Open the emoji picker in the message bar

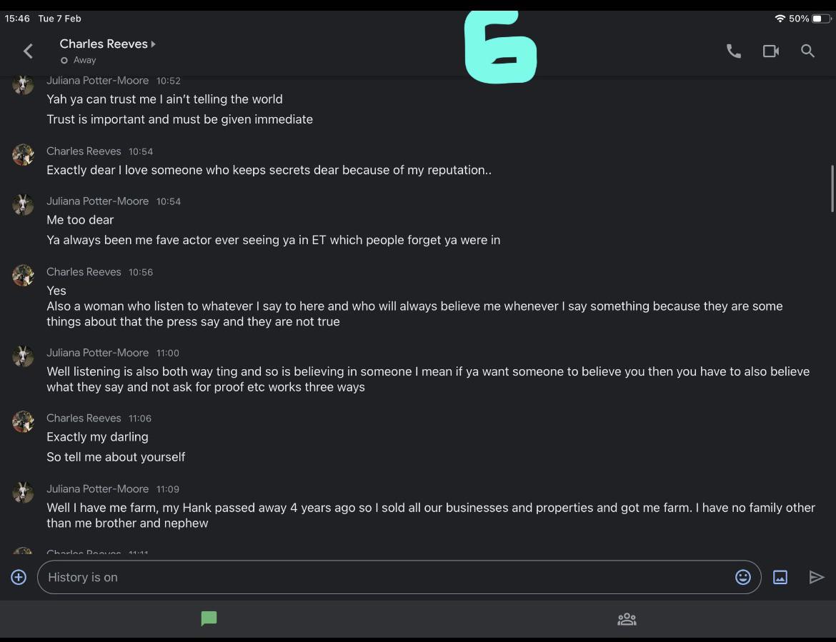(x=743, y=577)
